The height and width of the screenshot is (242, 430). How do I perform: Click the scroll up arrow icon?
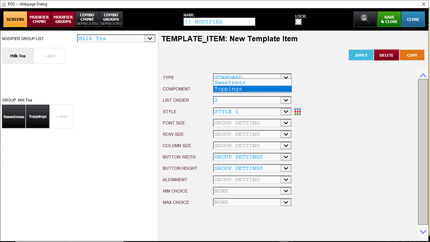pyautogui.click(x=423, y=75)
